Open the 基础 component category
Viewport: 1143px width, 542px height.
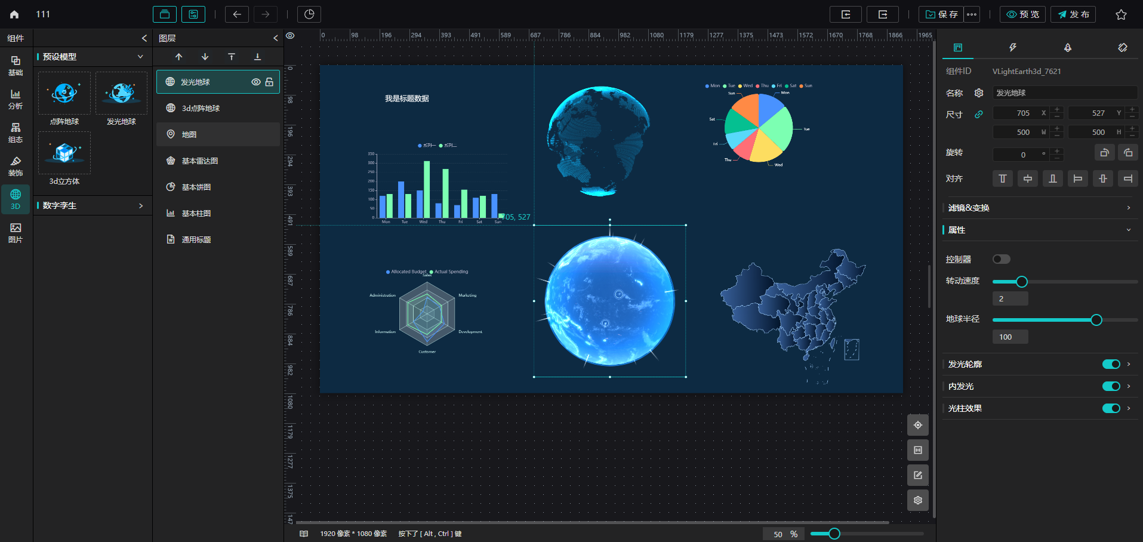point(16,66)
